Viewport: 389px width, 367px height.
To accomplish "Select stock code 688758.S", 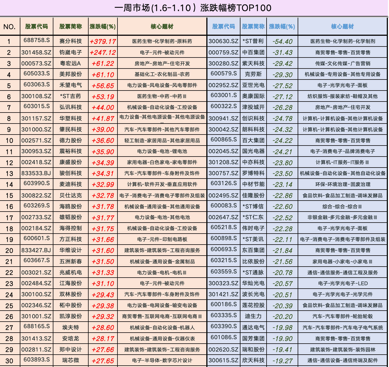I will [x=37, y=40].
